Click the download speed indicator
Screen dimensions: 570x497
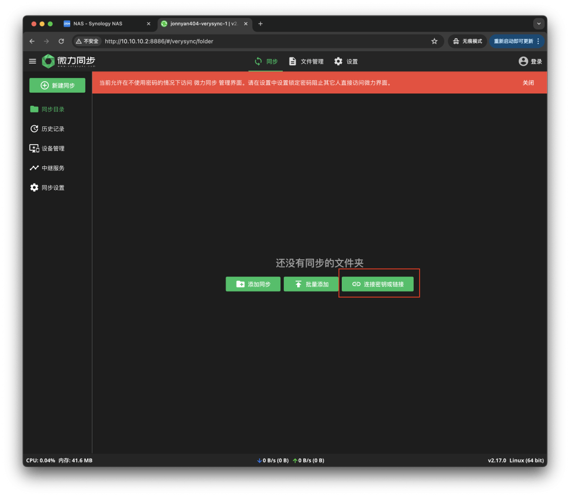pos(273,461)
